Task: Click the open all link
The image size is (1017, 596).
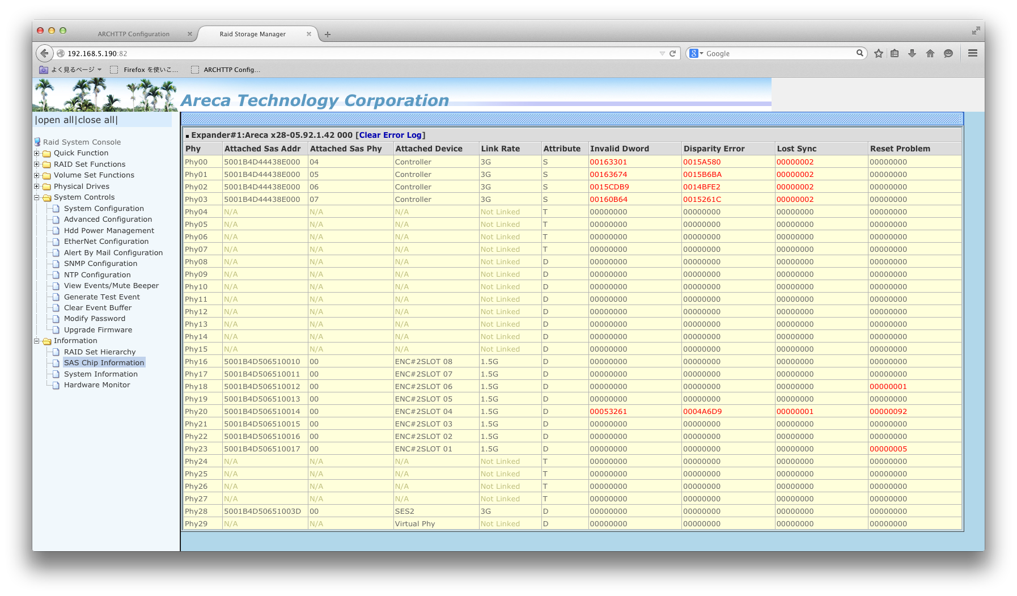Action: 56,120
